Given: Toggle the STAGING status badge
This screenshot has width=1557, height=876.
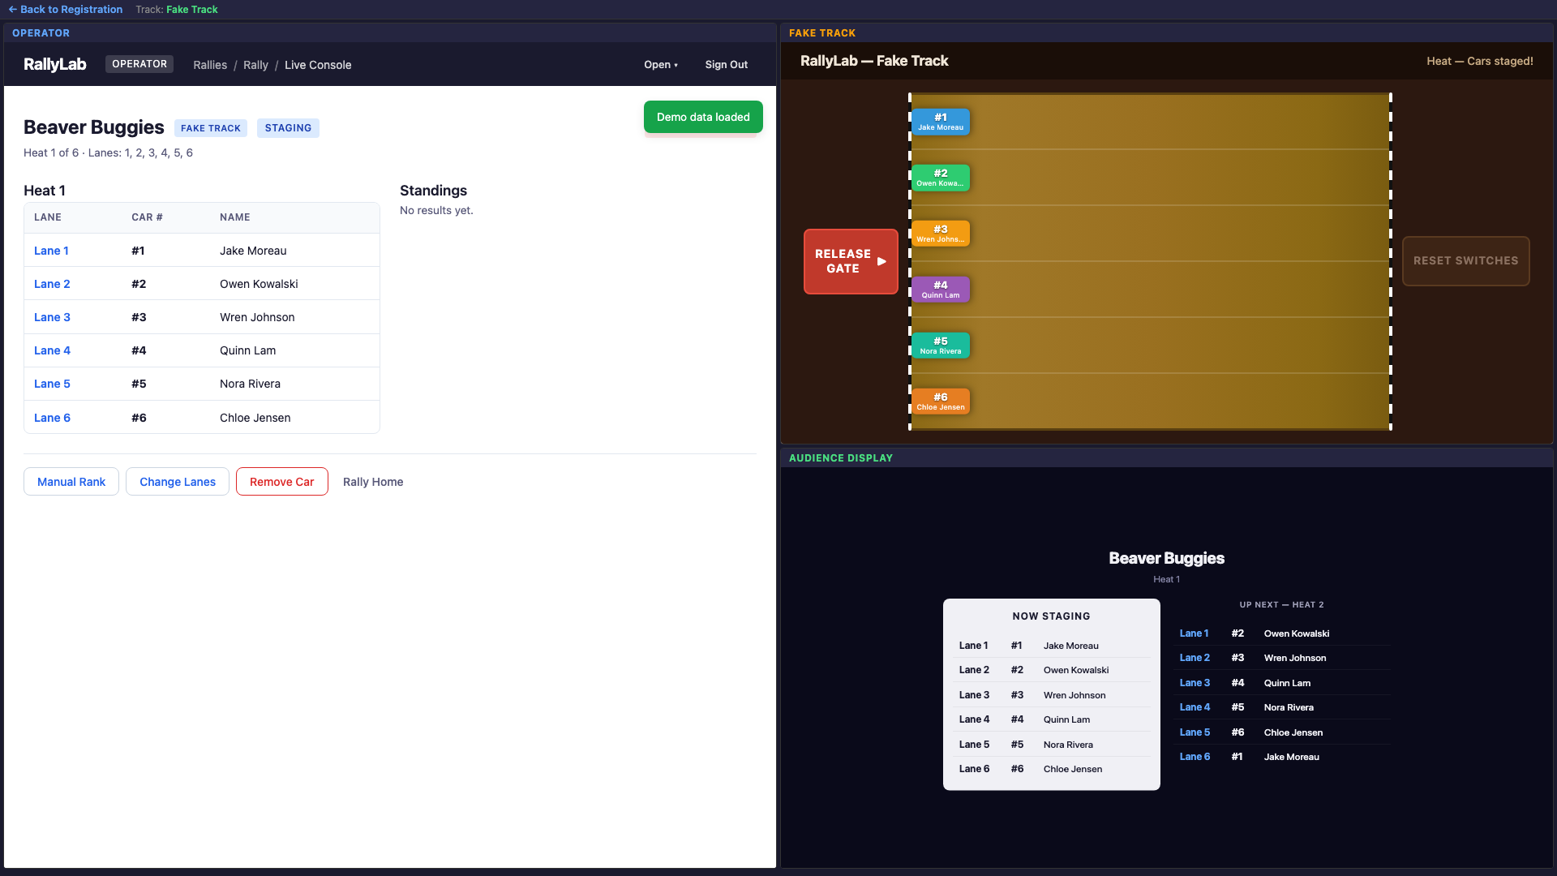Looking at the screenshot, I should (287, 127).
